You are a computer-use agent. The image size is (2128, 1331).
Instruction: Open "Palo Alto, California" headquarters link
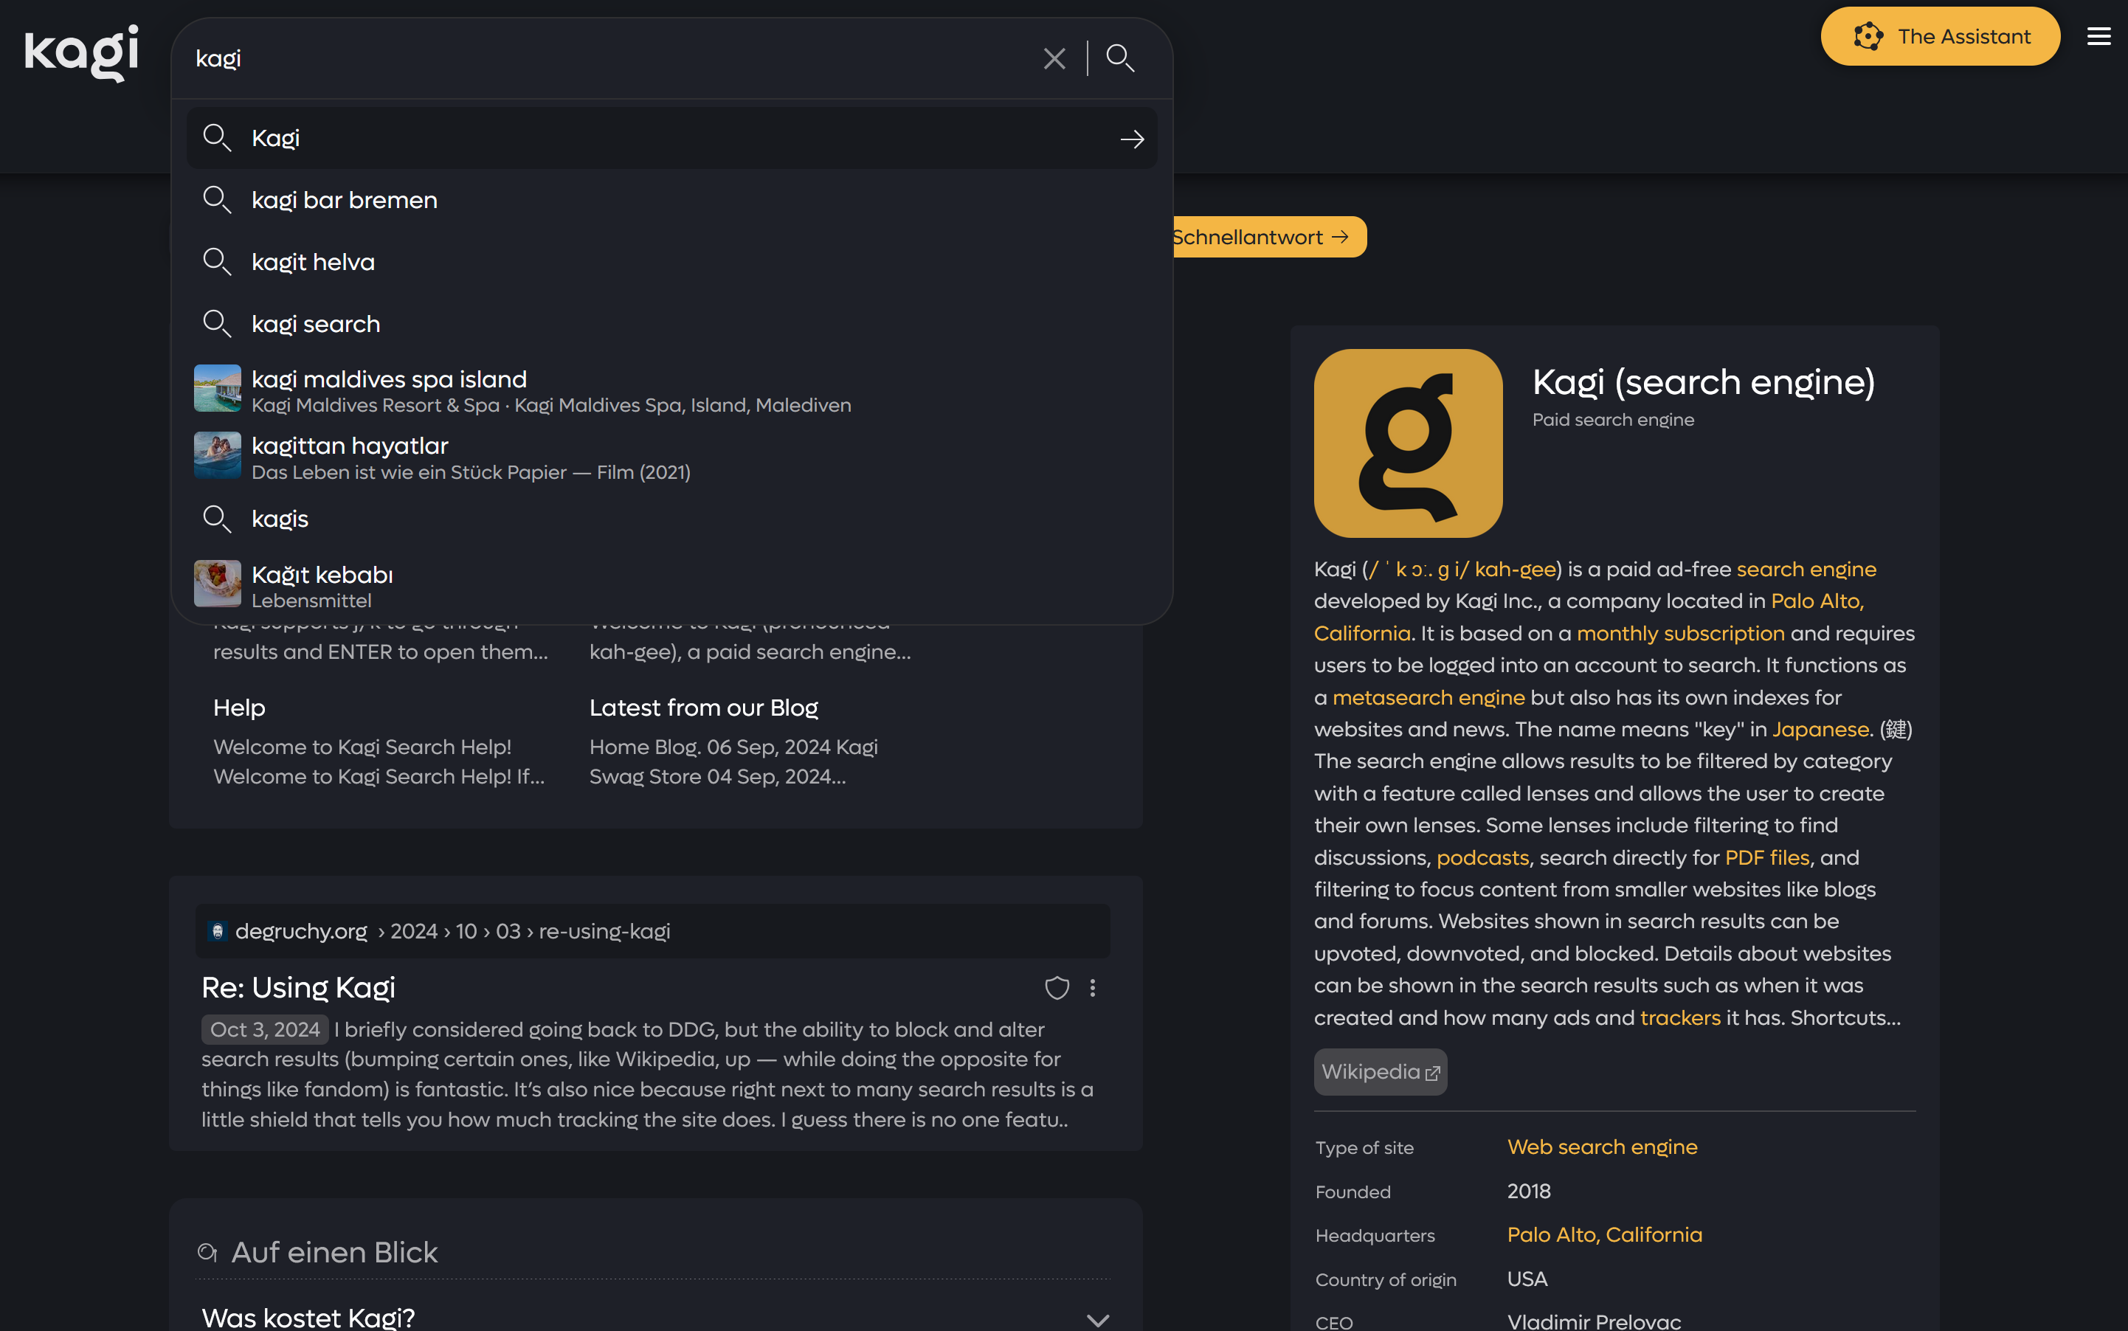click(1604, 1234)
